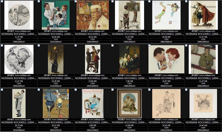
Task: Select the man carrying groceries thumbnail
Action: tap(19, 104)
